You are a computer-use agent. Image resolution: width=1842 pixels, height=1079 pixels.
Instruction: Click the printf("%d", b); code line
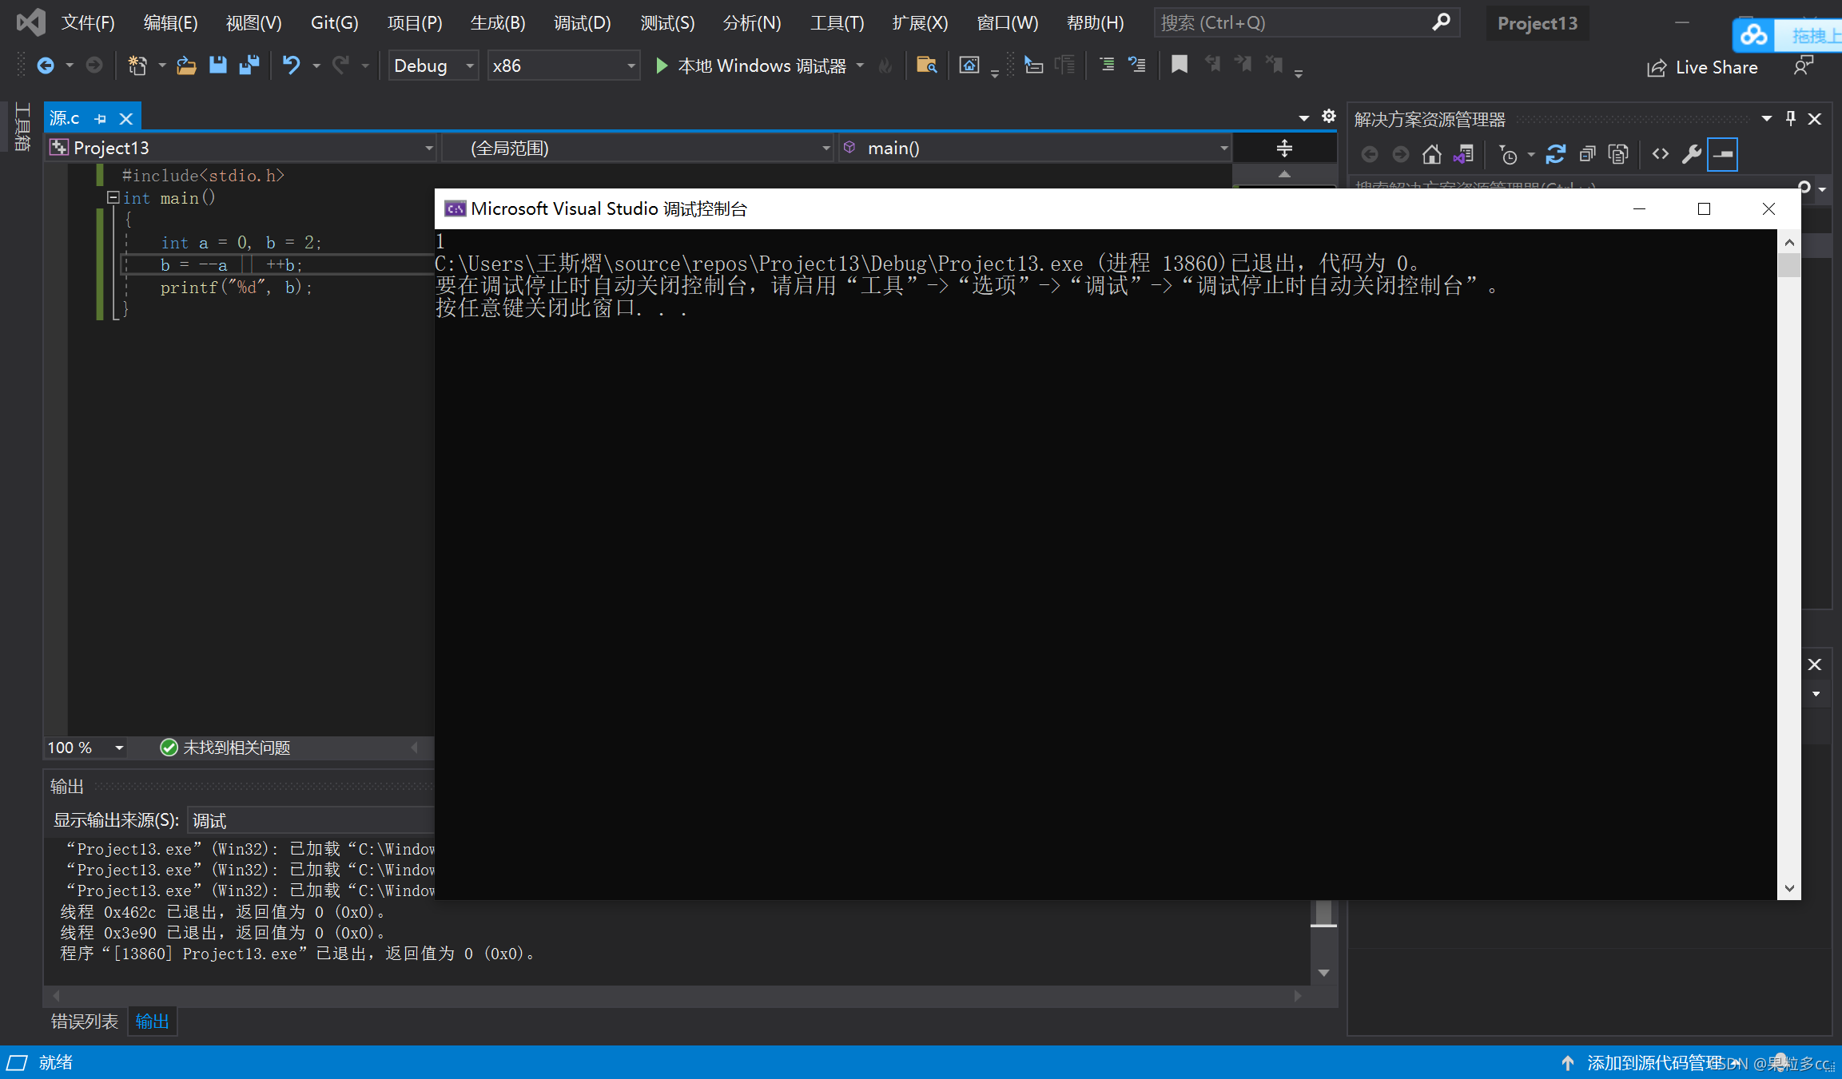click(x=237, y=288)
